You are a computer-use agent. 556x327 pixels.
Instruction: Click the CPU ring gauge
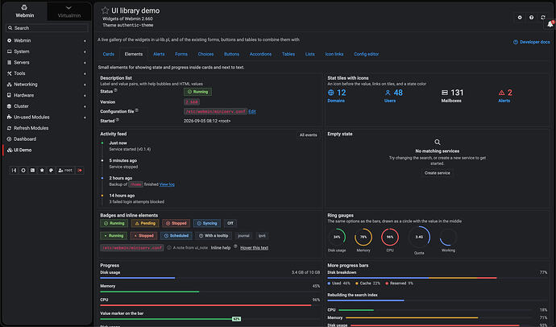point(390,237)
